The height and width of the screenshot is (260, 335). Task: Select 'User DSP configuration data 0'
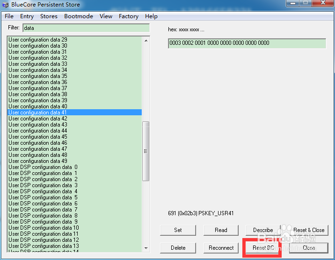point(74,167)
